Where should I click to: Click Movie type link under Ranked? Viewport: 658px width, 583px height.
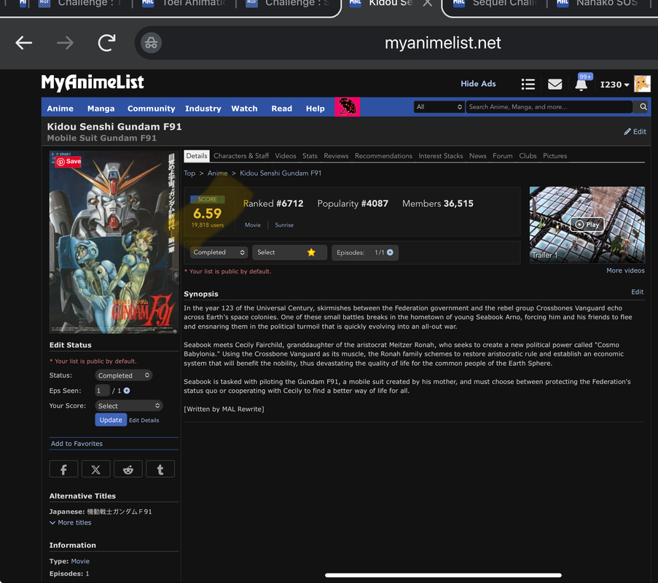pyautogui.click(x=253, y=225)
